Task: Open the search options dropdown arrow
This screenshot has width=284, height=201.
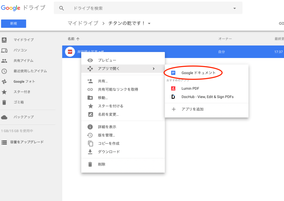Action: 235,8
